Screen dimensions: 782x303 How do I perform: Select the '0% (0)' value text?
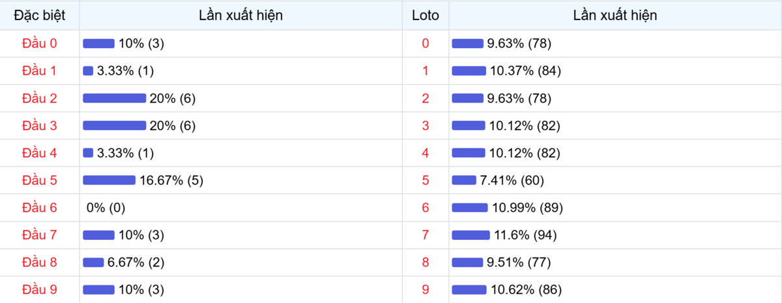point(106,207)
